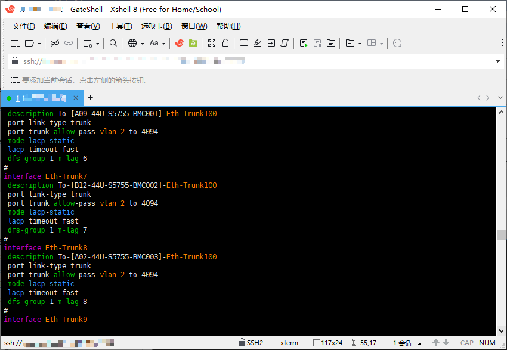Click the 1 会话 status bar dropdown arrow
This screenshot has width=507, height=350.
coord(420,343)
